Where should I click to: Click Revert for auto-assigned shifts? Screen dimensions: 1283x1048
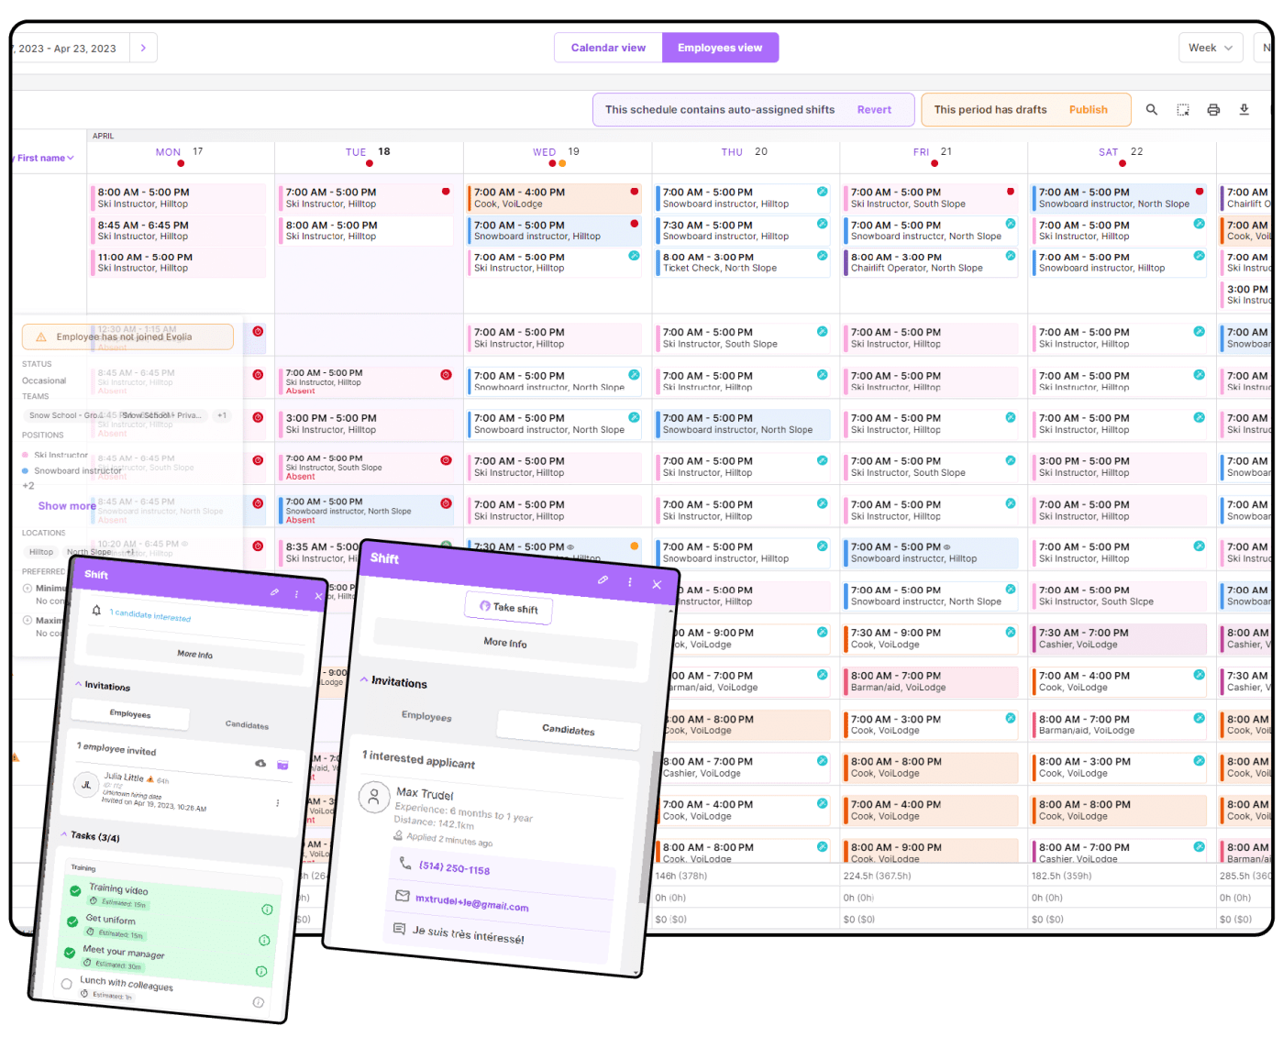(873, 110)
